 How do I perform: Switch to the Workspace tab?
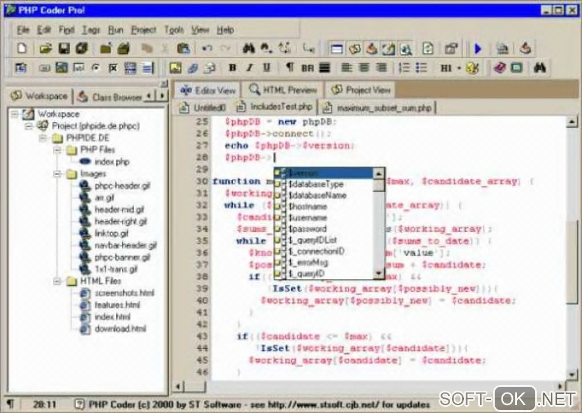click(x=39, y=96)
